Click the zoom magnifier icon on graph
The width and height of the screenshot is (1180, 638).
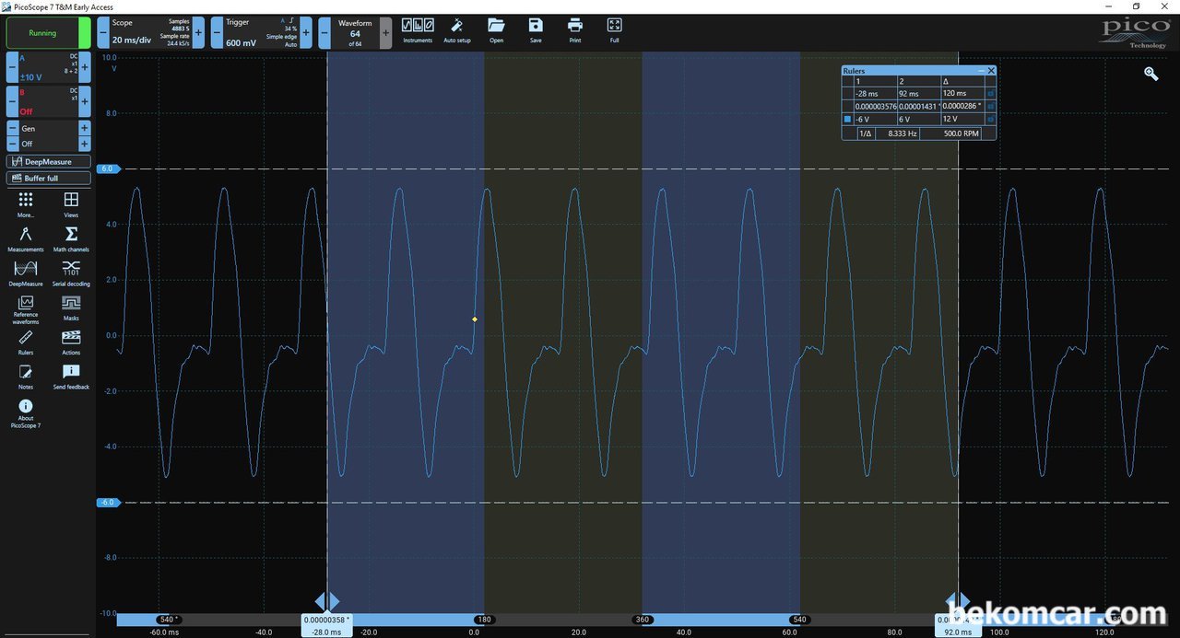(1151, 74)
